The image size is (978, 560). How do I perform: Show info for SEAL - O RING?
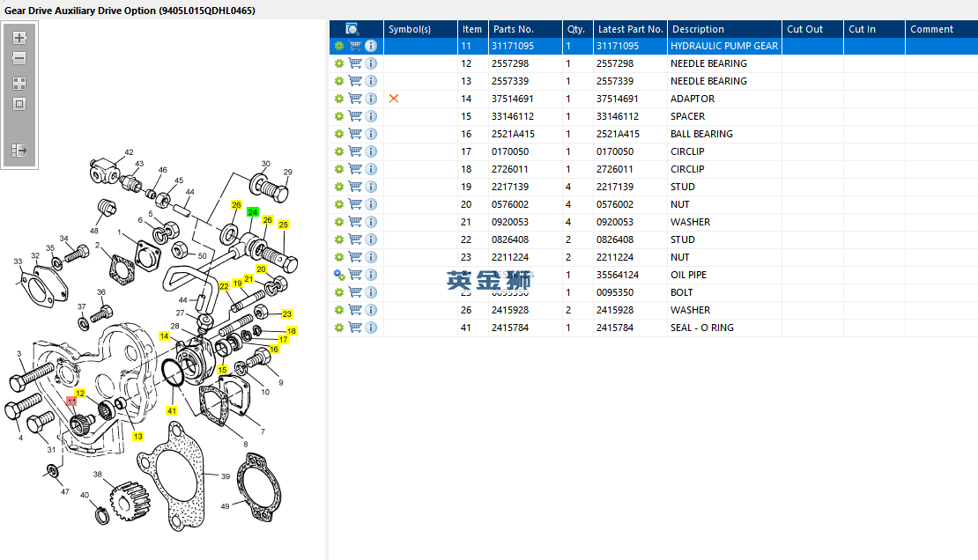tap(371, 328)
